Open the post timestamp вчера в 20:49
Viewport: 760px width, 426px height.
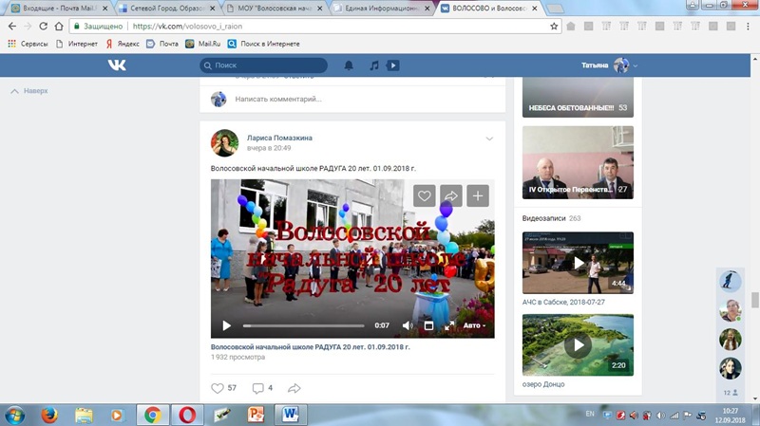tap(269, 148)
